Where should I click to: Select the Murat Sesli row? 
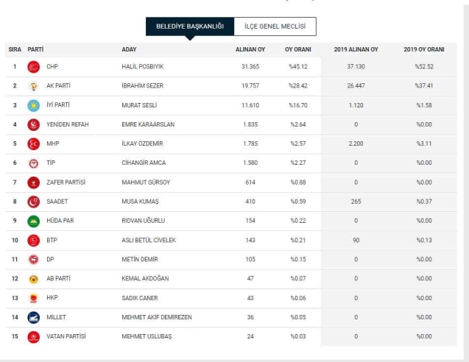click(234, 105)
